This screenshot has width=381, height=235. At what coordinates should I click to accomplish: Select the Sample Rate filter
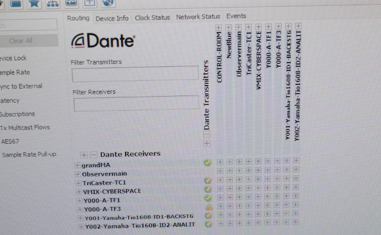[x=15, y=72]
